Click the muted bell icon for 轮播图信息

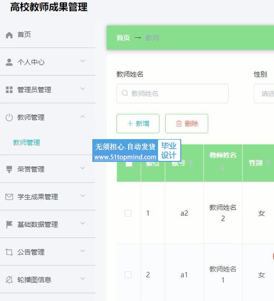(x=9, y=280)
